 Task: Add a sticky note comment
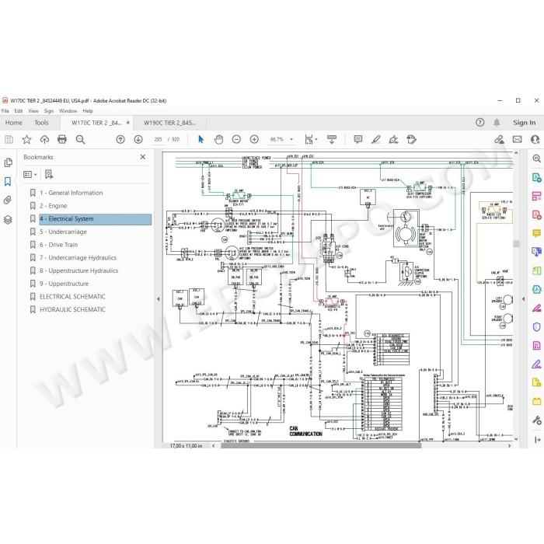coord(358,139)
